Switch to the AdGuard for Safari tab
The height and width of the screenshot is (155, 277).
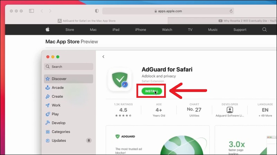(86, 21)
